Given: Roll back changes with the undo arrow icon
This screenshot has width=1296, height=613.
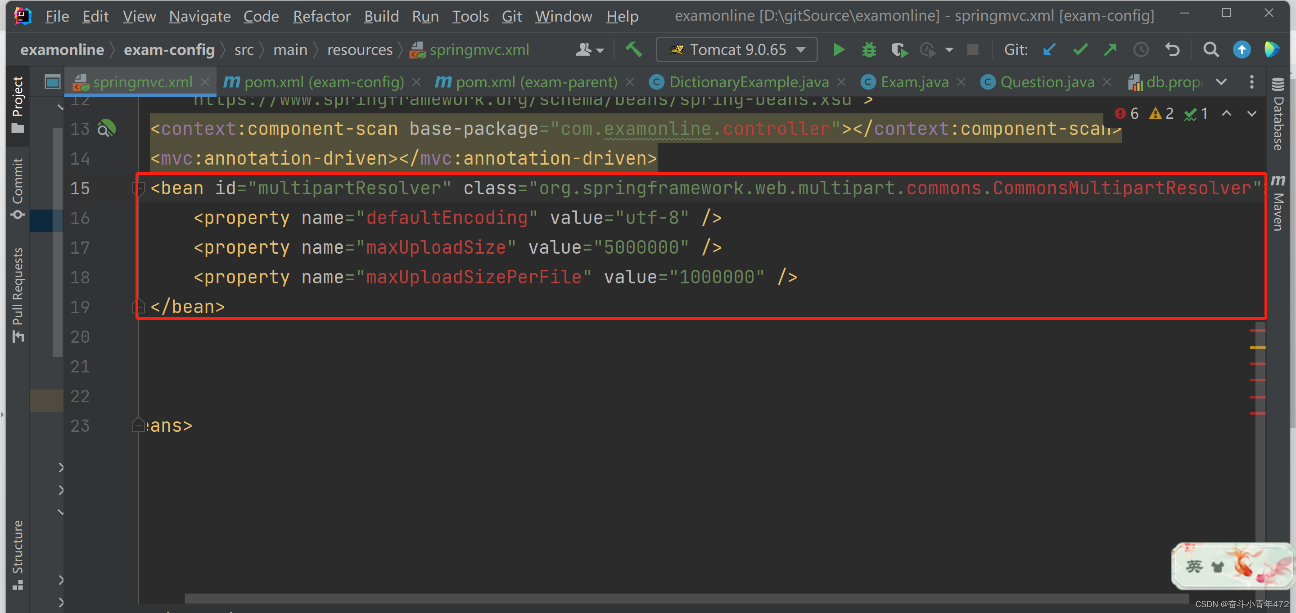Looking at the screenshot, I should [x=1173, y=49].
